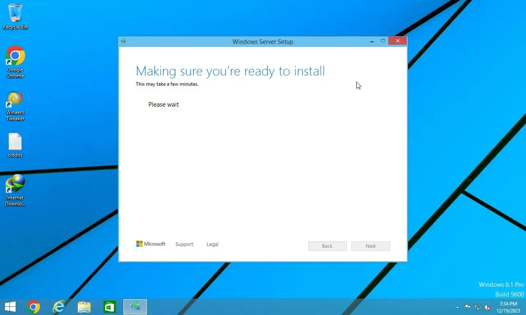
Task: Select the Google Chrome desktop shortcut
Action: [x=15, y=62]
